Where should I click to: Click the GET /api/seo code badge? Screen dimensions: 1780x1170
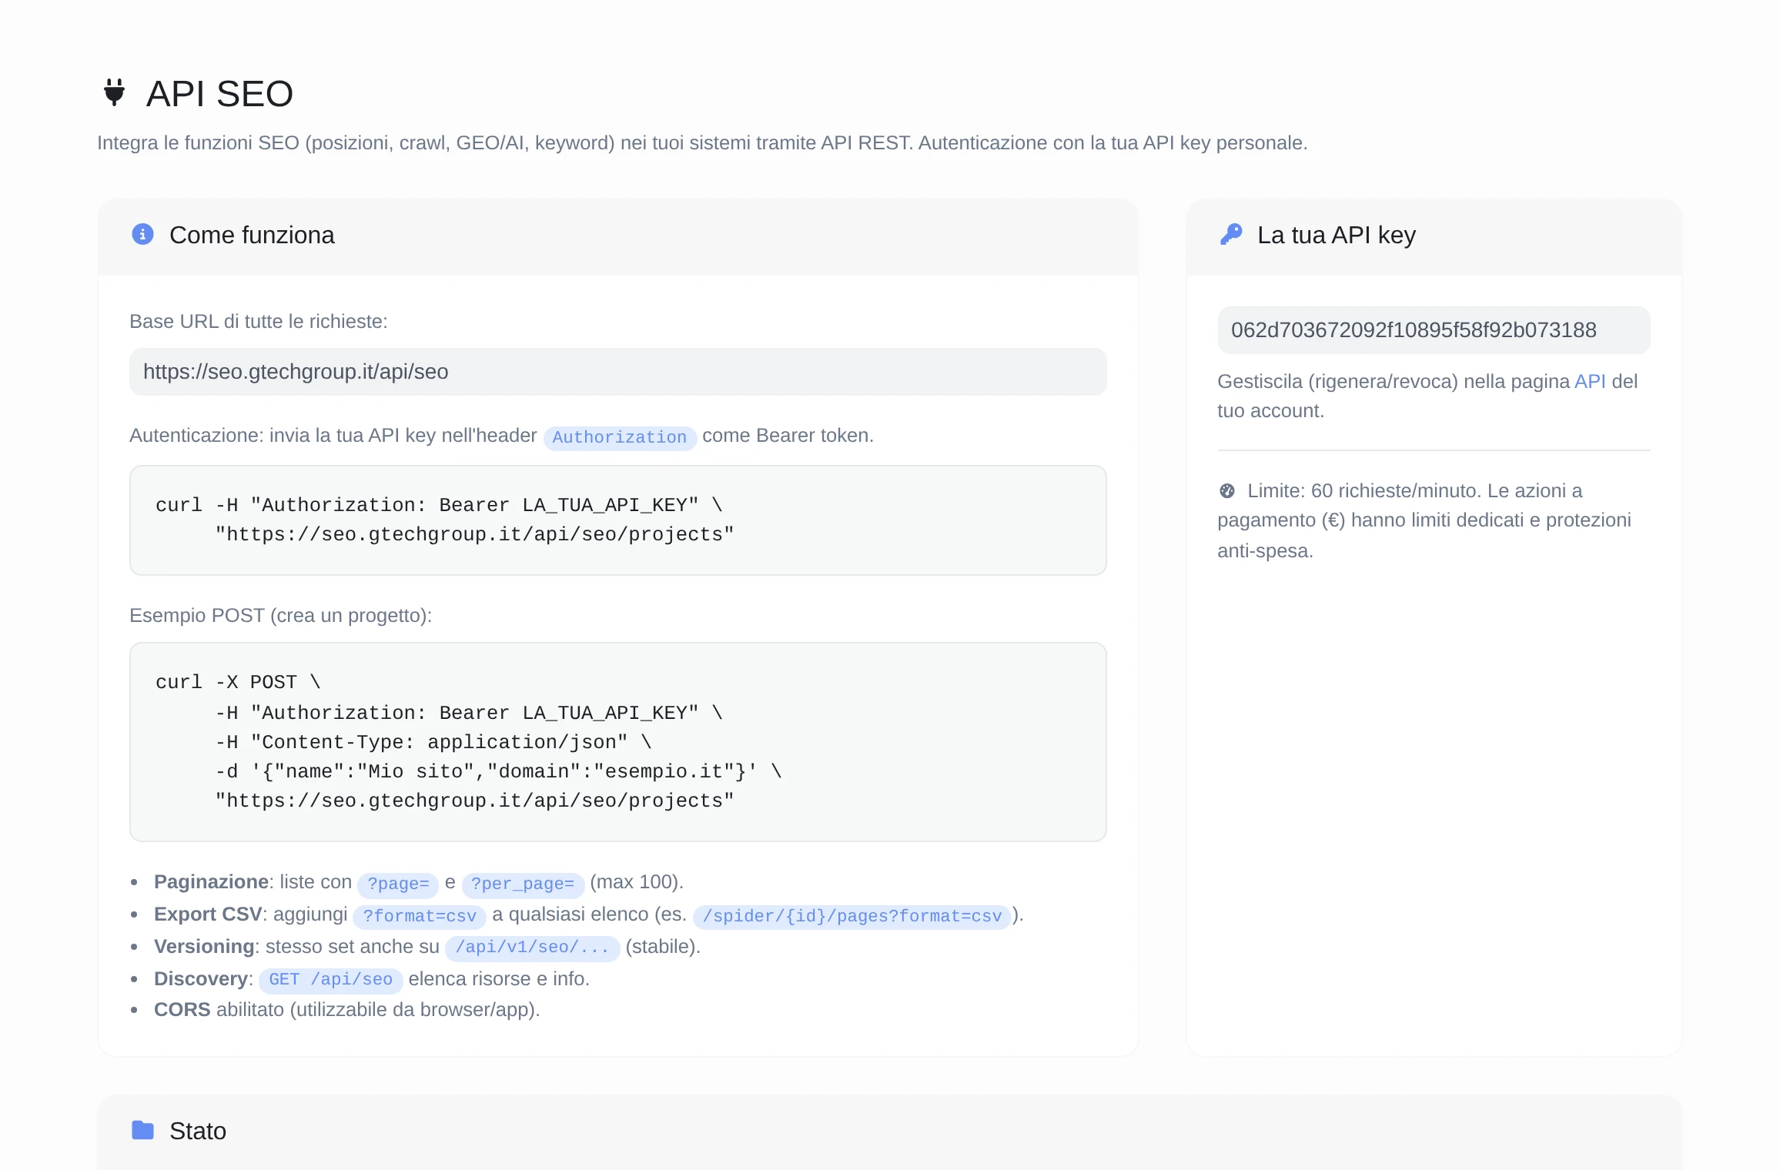tap(331, 980)
